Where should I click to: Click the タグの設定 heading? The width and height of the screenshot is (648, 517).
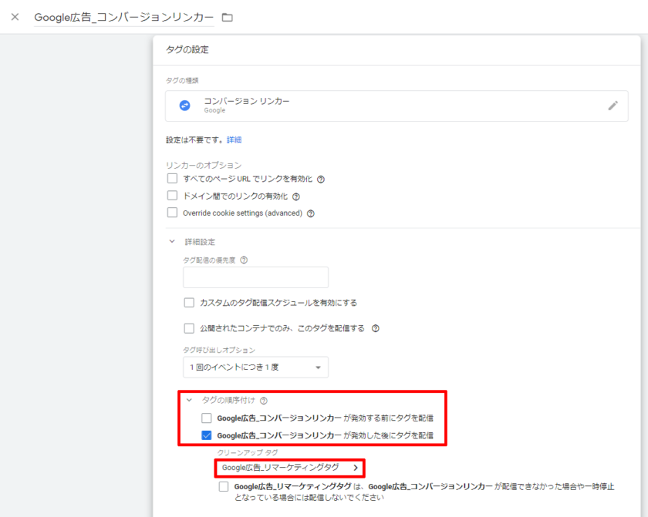(x=187, y=49)
